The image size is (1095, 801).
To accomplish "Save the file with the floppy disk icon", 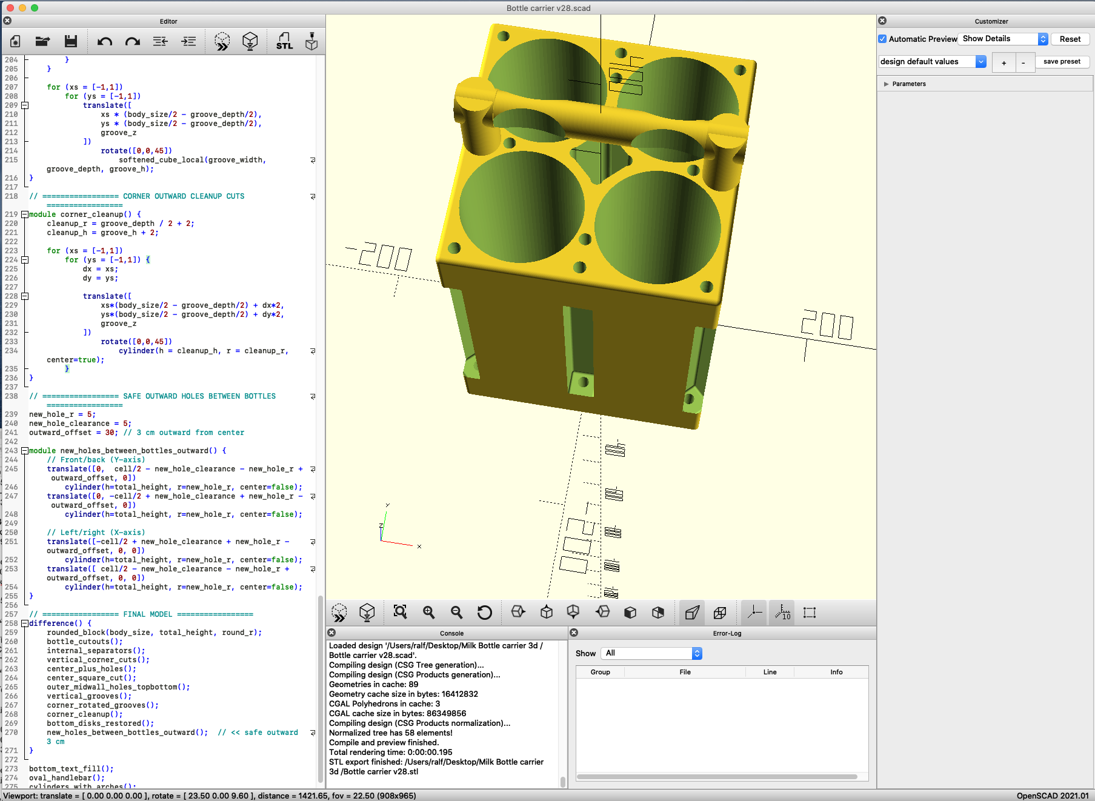I will [71, 41].
